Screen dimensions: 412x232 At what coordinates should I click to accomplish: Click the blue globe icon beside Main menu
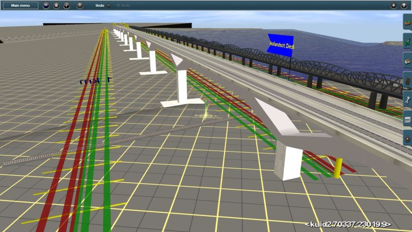pyautogui.click(x=46, y=6)
